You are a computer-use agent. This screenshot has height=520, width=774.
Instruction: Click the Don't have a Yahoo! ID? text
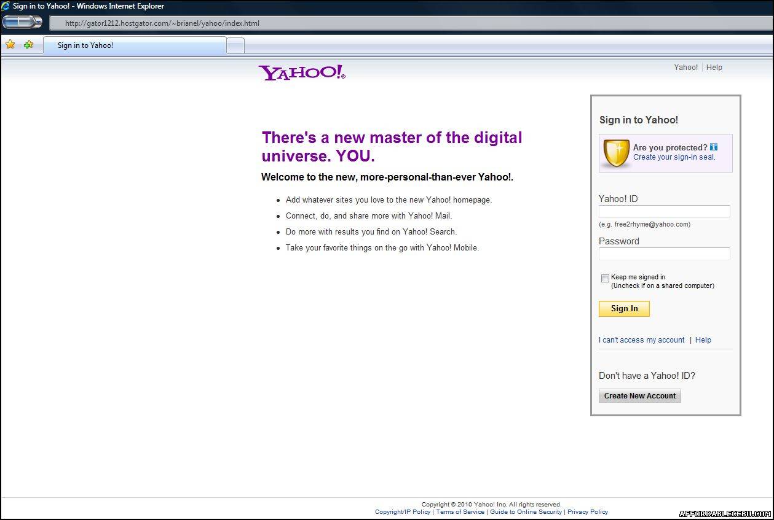647,376
